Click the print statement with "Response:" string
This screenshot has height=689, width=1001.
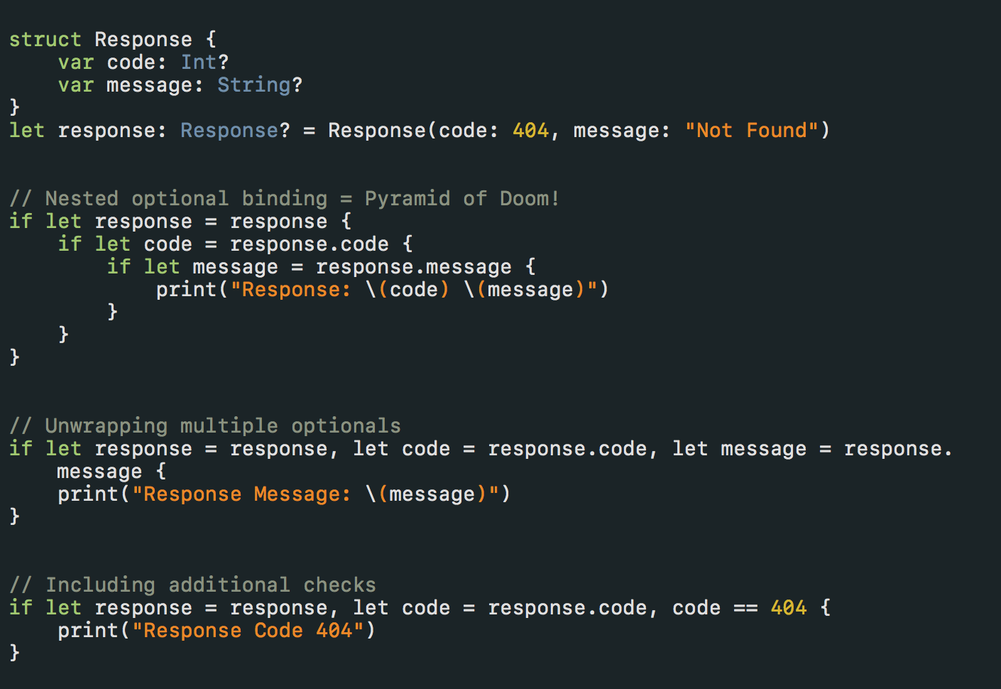(x=383, y=290)
